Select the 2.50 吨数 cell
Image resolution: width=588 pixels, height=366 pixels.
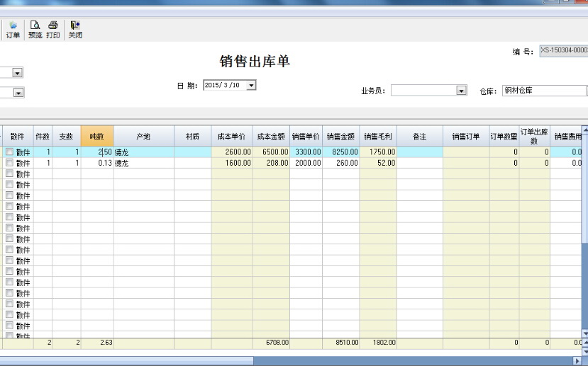pos(97,152)
